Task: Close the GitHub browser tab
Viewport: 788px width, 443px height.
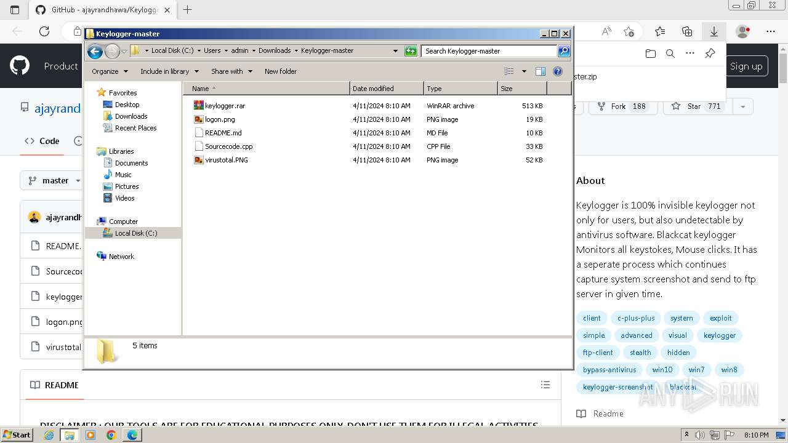Action: [167, 10]
